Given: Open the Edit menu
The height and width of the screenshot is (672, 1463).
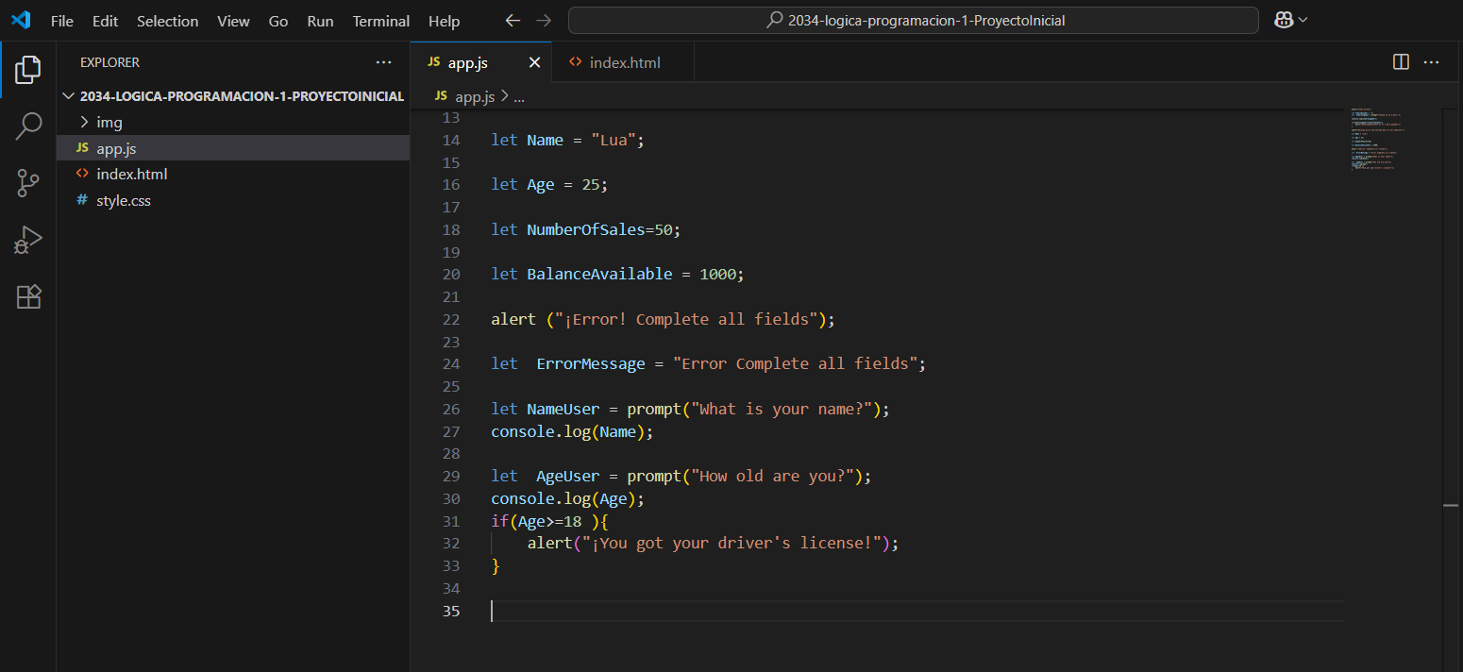Looking at the screenshot, I should [105, 21].
